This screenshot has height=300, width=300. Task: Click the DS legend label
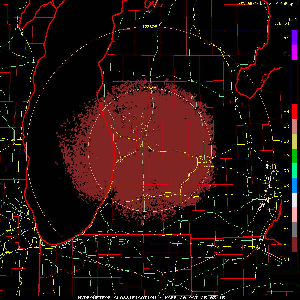click(286, 200)
